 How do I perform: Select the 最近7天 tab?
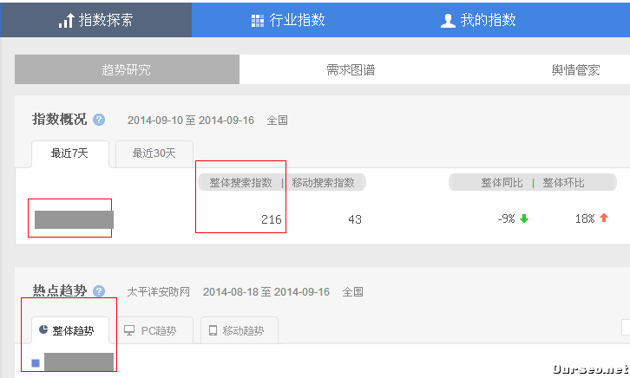pyautogui.click(x=71, y=153)
